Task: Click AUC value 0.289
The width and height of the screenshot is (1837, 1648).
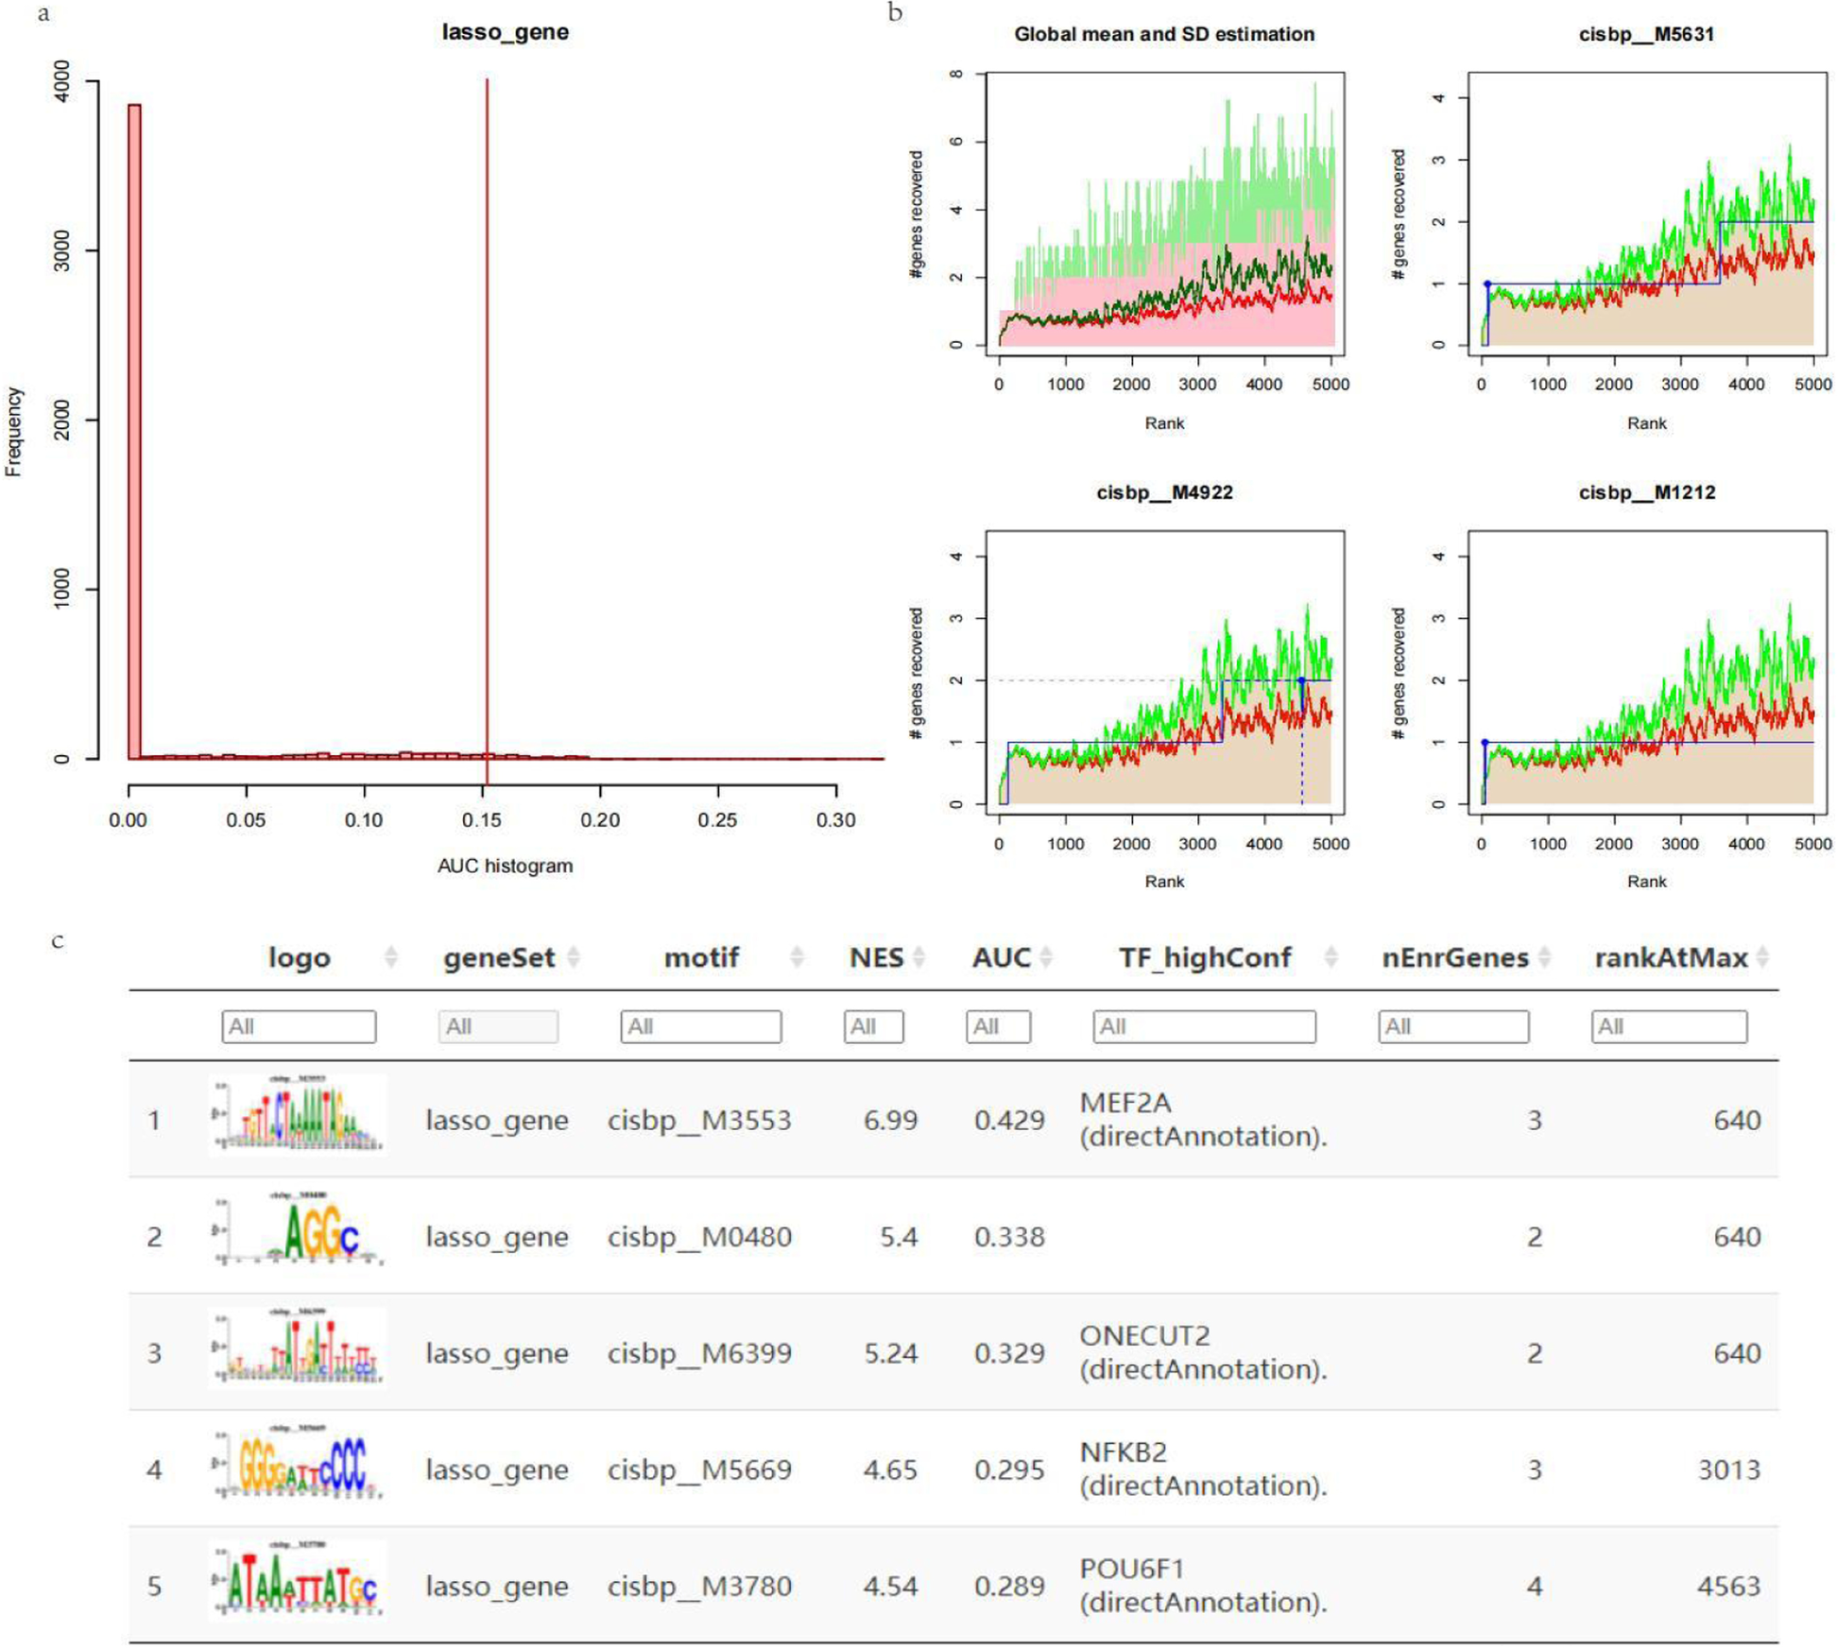Action: 1009,1586
